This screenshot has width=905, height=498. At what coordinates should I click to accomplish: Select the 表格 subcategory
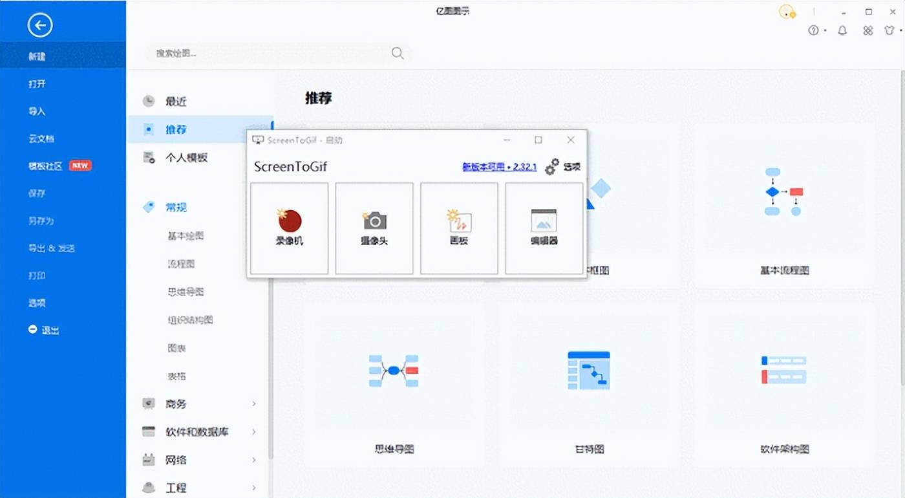coord(176,376)
